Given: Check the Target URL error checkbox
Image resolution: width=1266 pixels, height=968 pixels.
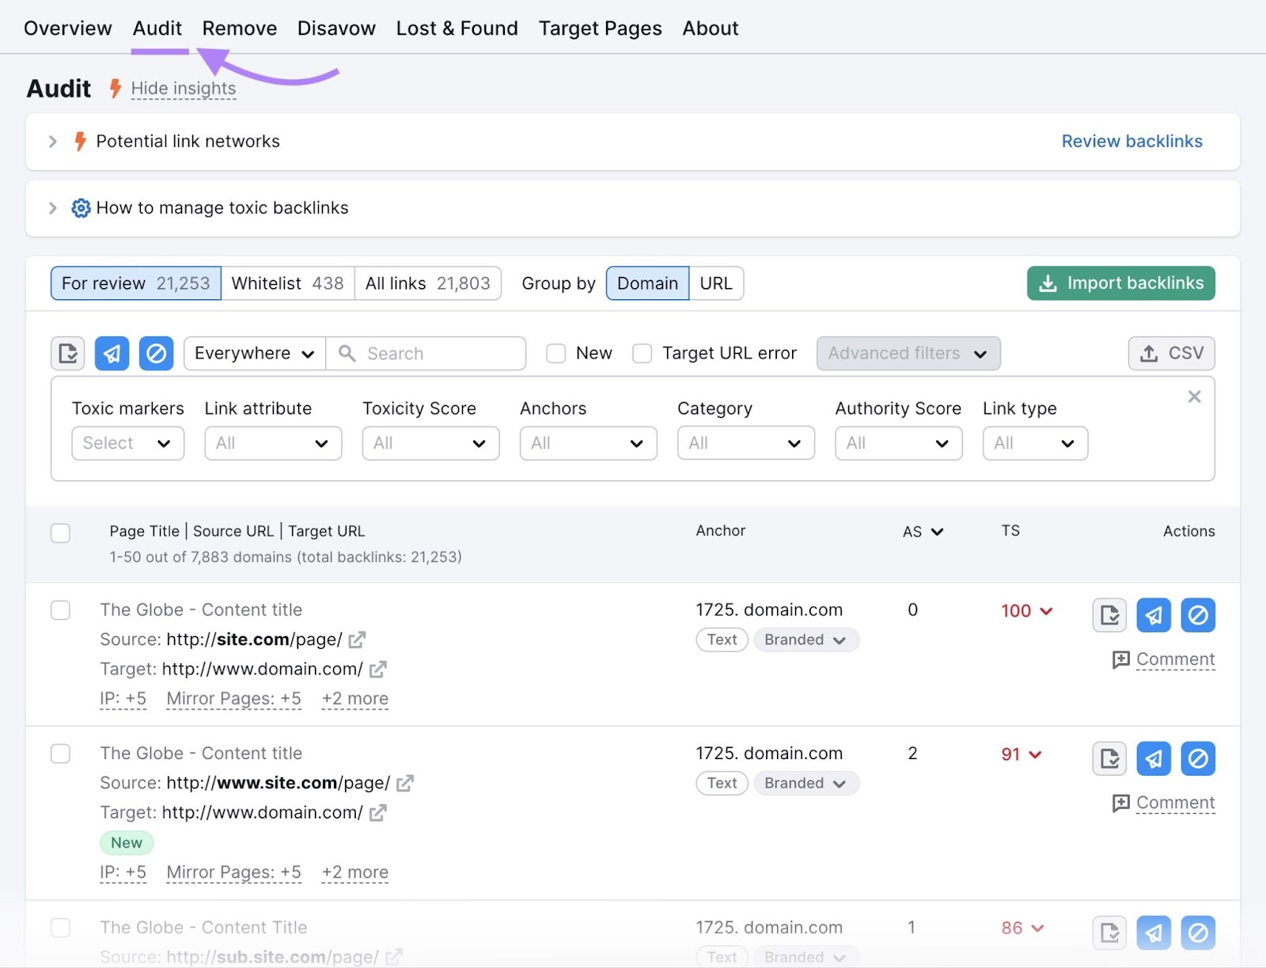Looking at the screenshot, I should (642, 353).
